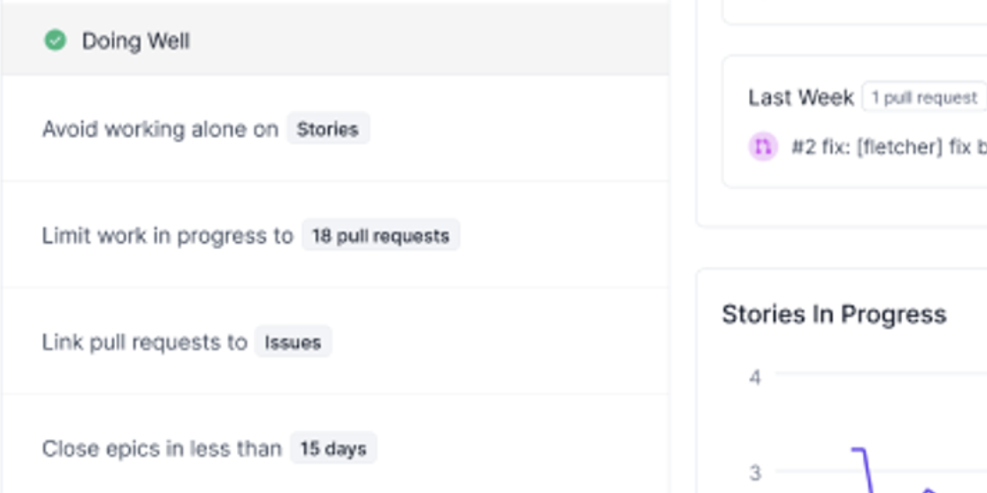Click the 1 pull request badge
This screenshot has height=493, width=987.
point(923,98)
